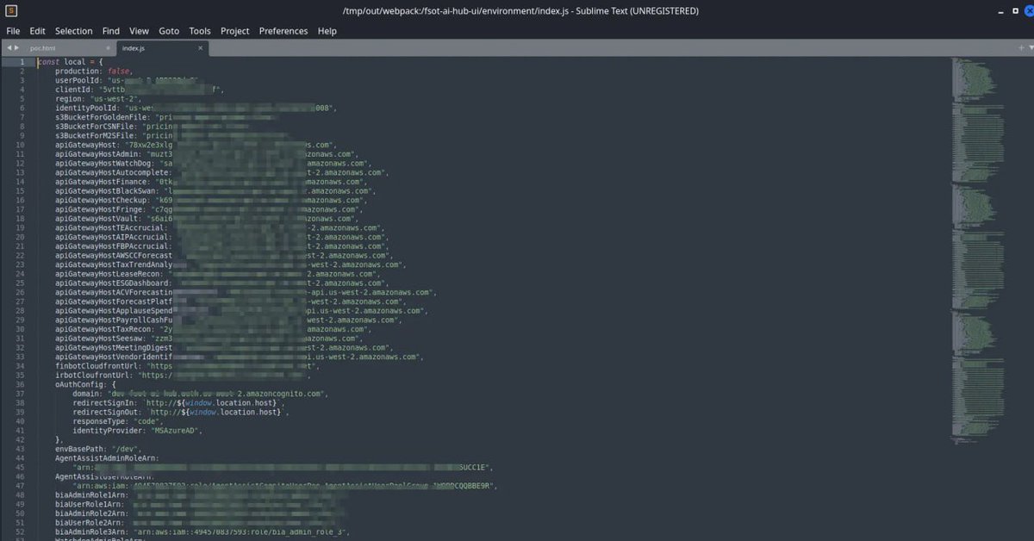This screenshot has width=1034, height=541.
Task: Click the "apiGatewayHostESGDashboard" key
Action: point(114,283)
